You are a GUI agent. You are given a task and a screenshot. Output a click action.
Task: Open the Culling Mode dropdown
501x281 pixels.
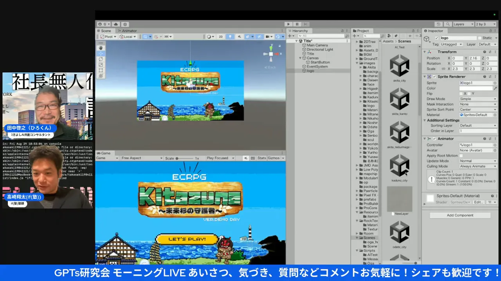[x=478, y=166]
